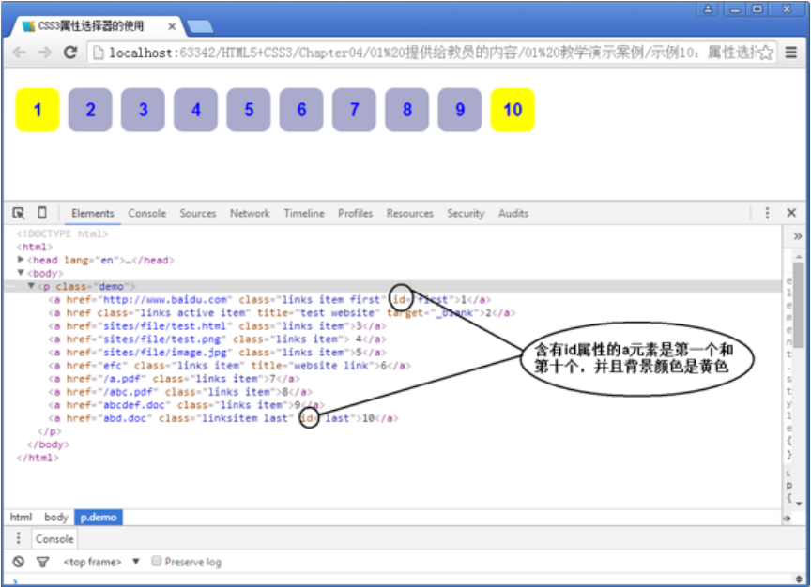Screen dimensions: 811x587
Task: Expand the head lang="en" node
Action: 21,260
